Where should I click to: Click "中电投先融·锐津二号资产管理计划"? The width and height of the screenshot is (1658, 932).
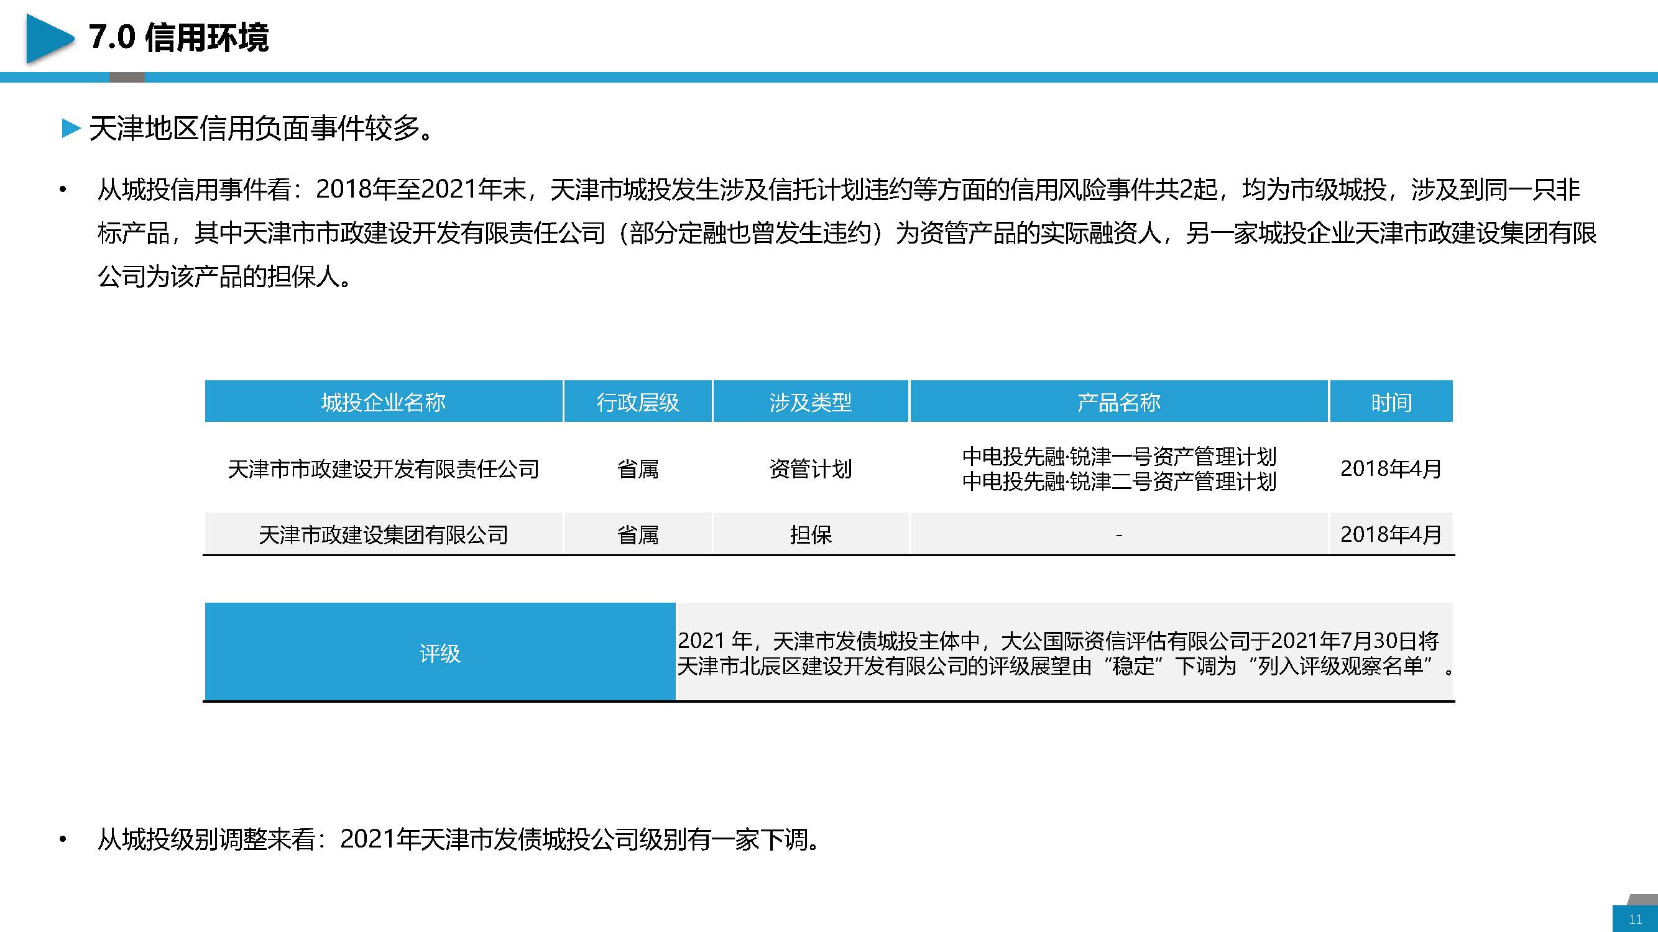[x=1119, y=481]
